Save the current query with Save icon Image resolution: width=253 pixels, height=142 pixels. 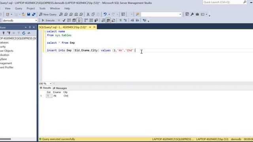pos(28,14)
